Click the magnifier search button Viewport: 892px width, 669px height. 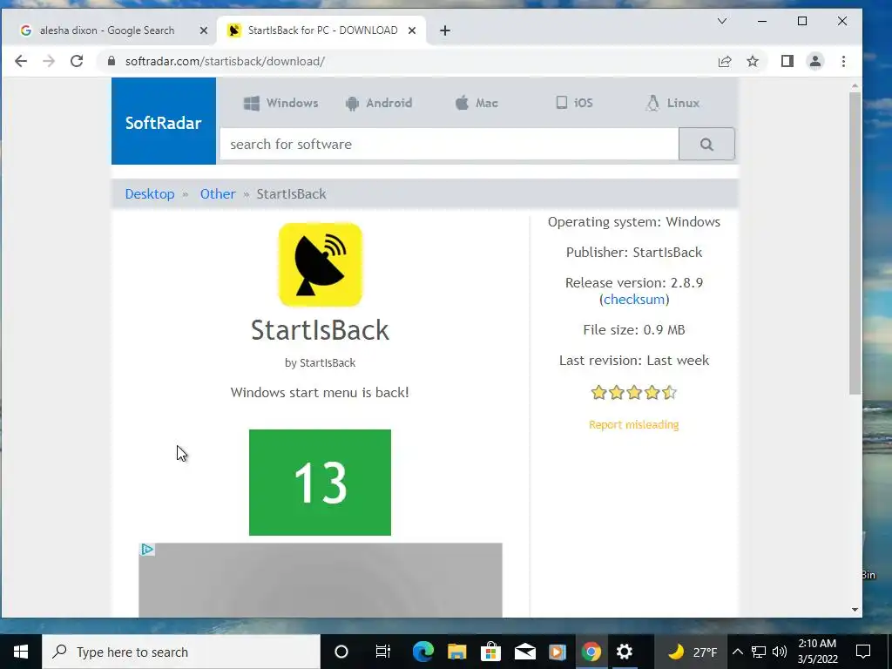coord(706,144)
